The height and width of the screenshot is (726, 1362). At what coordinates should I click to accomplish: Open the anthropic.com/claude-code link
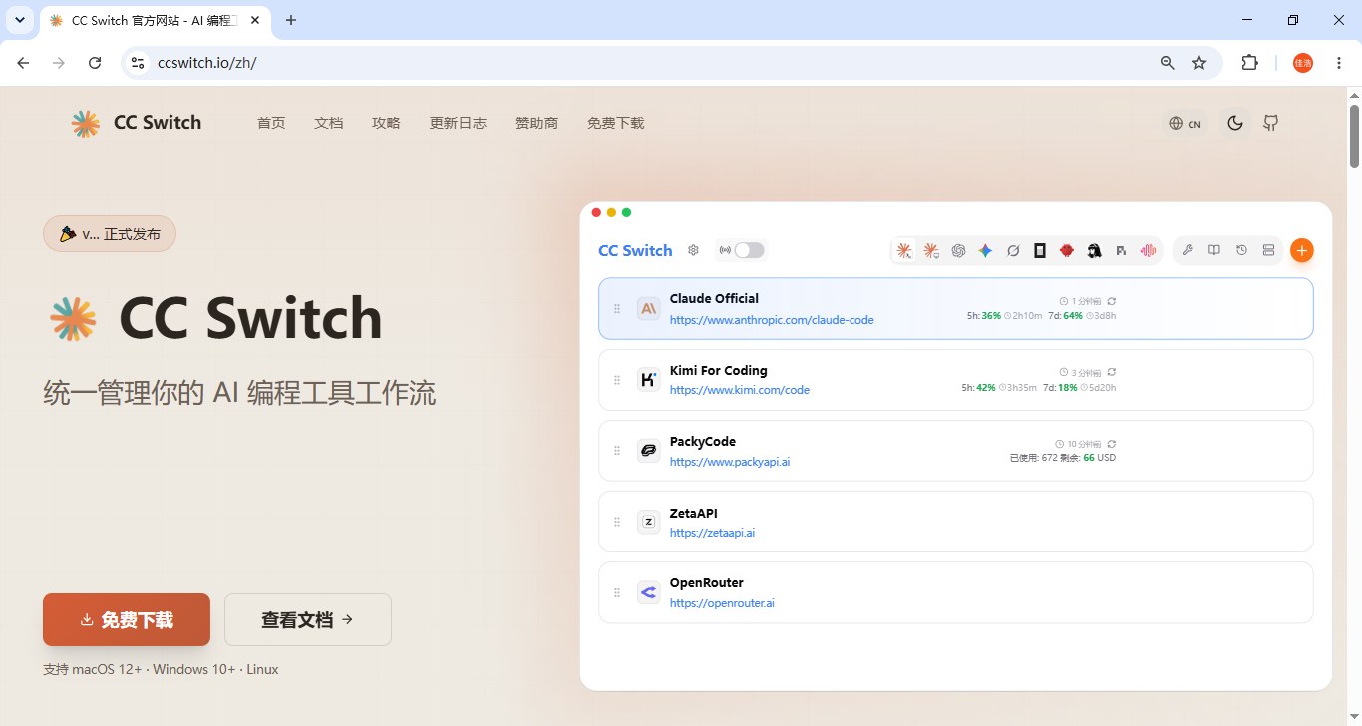tap(772, 320)
